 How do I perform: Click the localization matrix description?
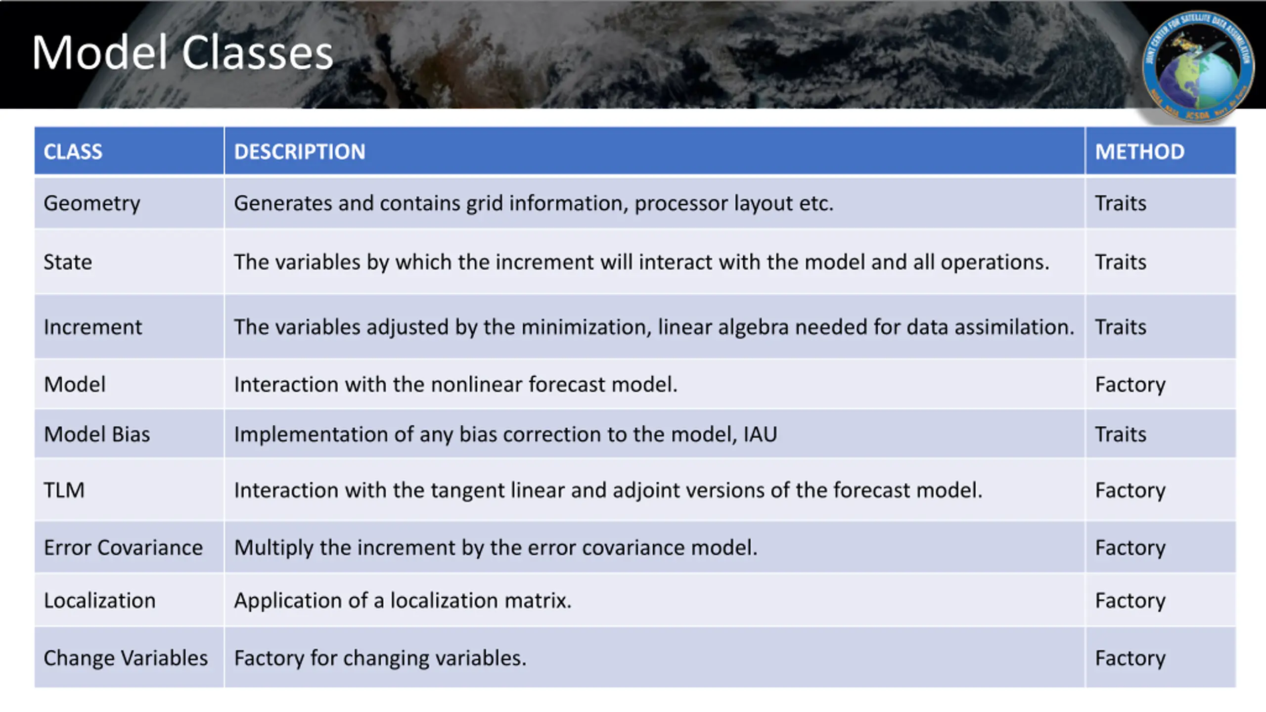pos(403,600)
